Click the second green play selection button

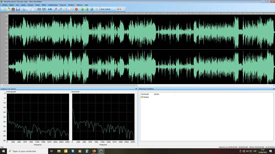87,9
